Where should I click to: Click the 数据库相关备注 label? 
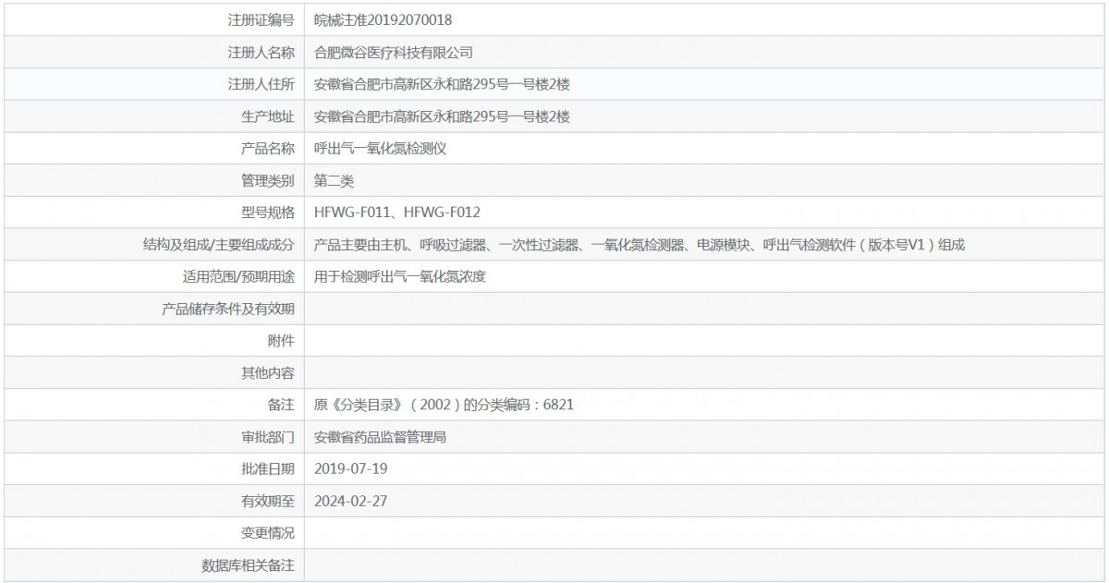249,565
